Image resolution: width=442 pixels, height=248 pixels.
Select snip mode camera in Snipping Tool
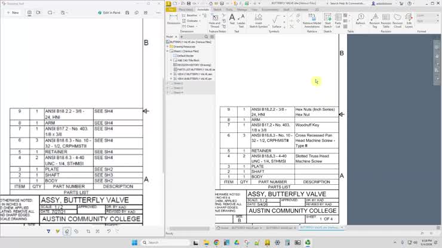coord(29,13)
